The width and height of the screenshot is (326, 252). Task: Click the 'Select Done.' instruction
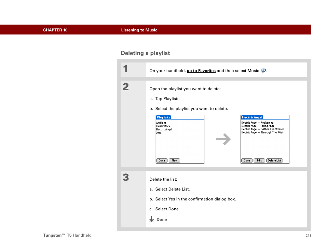167,209
